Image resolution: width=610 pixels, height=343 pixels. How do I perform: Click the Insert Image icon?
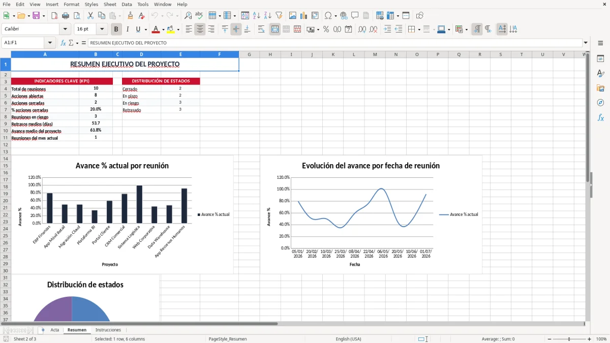click(x=292, y=16)
